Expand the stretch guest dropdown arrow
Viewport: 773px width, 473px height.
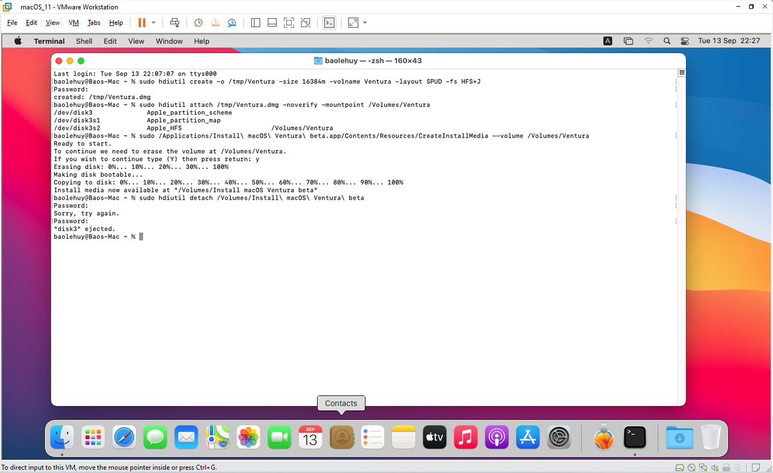pyautogui.click(x=365, y=23)
